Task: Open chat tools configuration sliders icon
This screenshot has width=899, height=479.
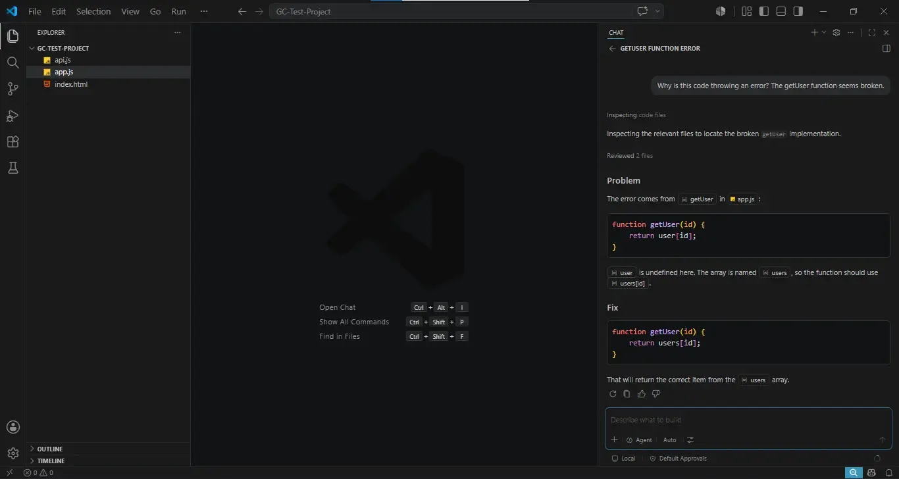Action: click(x=690, y=440)
